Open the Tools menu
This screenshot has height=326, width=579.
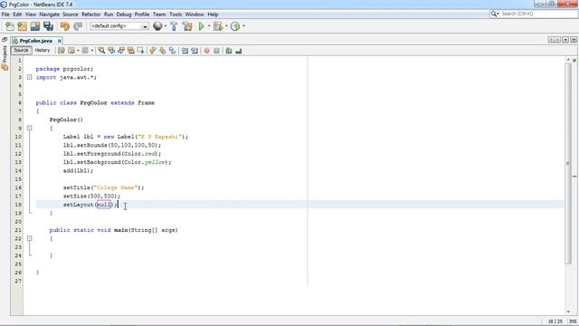click(x=176, y=14)
